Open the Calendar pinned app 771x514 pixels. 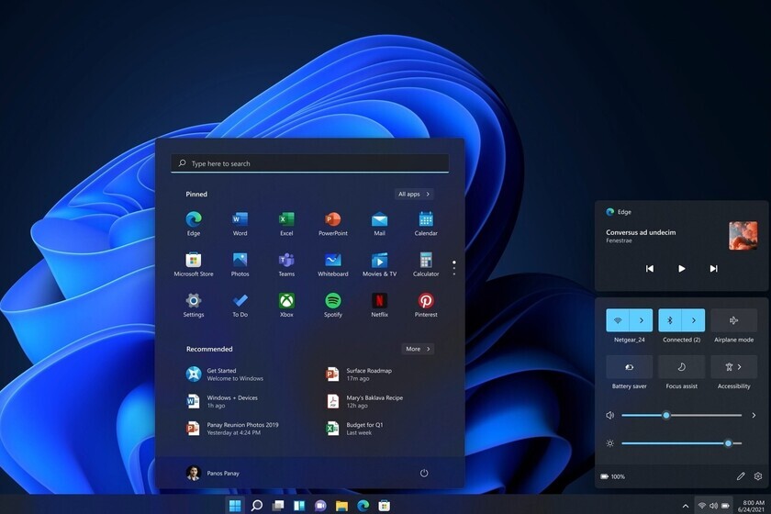(426, 224)
